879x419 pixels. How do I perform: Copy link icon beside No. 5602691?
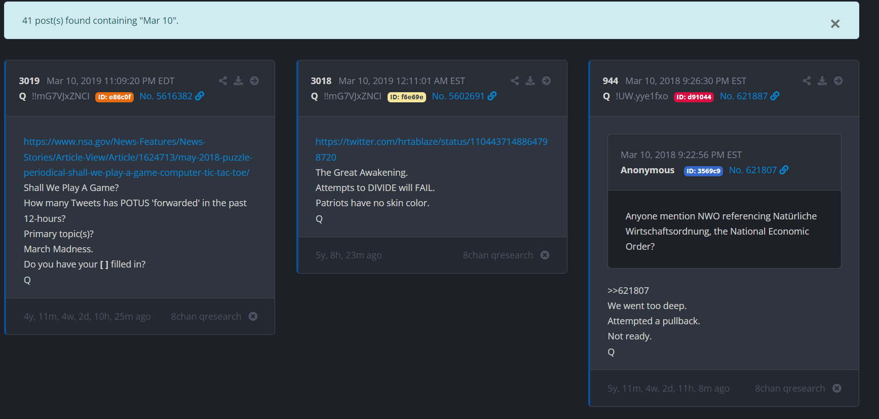[492, 96]
